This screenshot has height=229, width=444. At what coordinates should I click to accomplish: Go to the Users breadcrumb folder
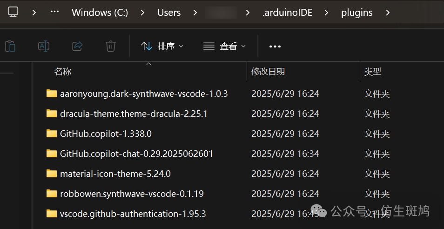[x=169, y=13]
